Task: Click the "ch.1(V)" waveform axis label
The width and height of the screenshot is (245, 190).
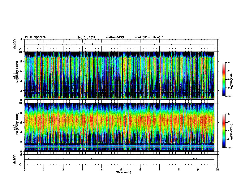Action: [x=15, y=44]
